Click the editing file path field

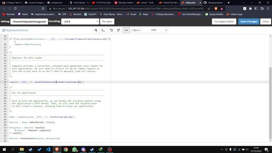click(29, 22)
